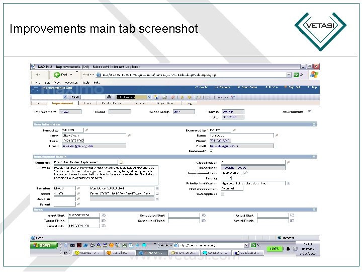Click the Summary long description icon
Screen dimensions: 362x272
click(x=121, y=162)
